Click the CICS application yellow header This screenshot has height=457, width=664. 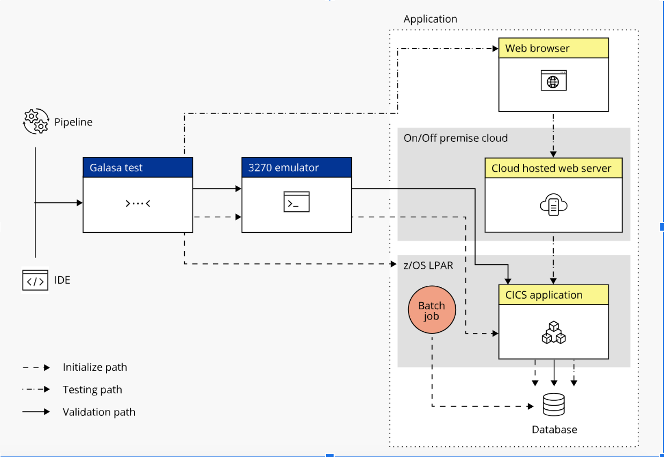pos(553,295)
